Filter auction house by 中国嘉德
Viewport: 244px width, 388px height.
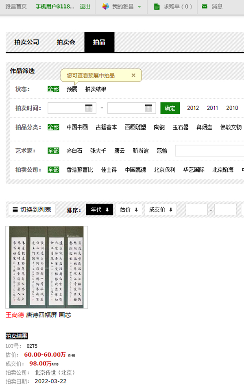pos(135,170)
